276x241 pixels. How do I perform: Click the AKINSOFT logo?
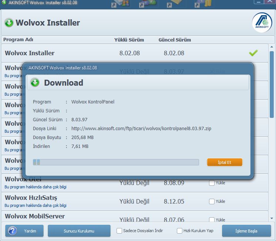point(262,22)
